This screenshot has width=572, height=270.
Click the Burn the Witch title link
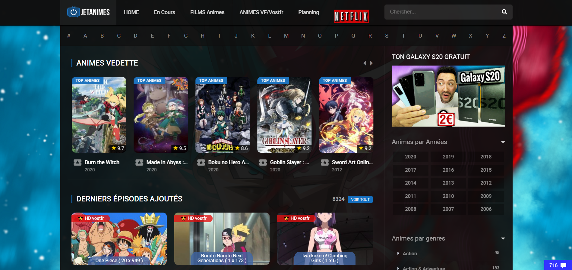102,162
